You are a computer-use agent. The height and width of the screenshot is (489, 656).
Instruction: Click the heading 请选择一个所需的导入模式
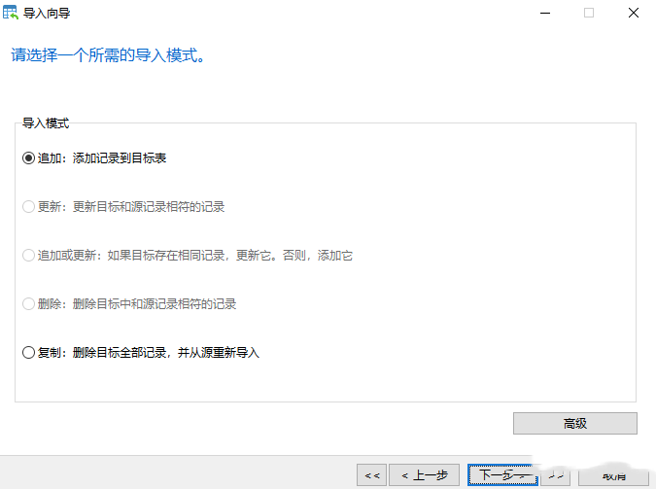coord(108,54)
